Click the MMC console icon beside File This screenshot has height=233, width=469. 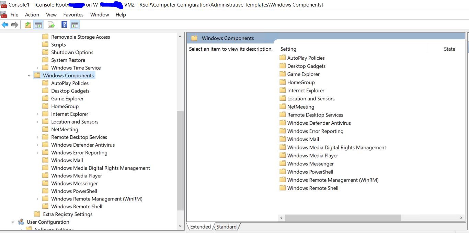coord(4,14)
